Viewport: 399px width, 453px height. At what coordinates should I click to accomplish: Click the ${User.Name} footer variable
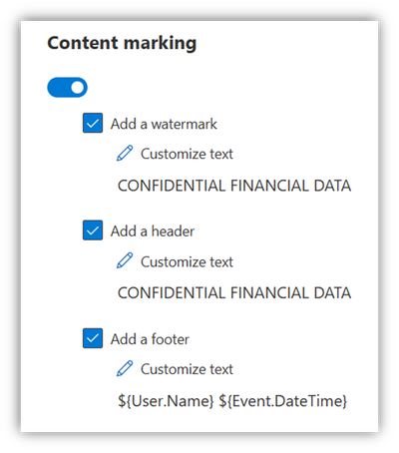(x=166, y=401)
